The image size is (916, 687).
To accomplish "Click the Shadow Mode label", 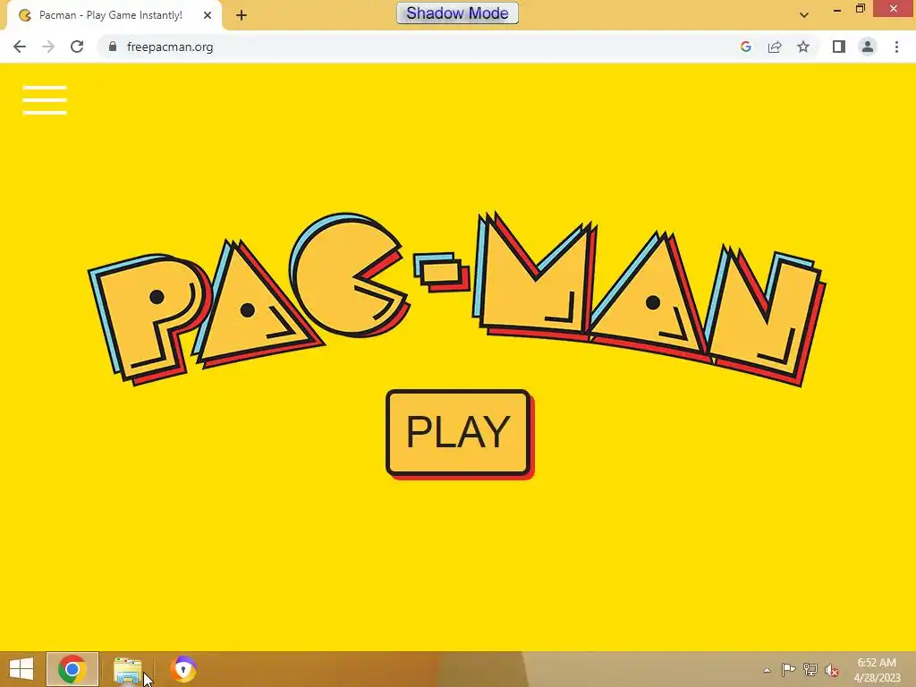I will 457,13.
